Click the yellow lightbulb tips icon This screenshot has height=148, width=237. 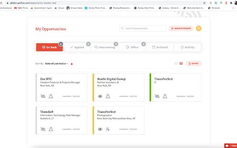tap(198, 28)
